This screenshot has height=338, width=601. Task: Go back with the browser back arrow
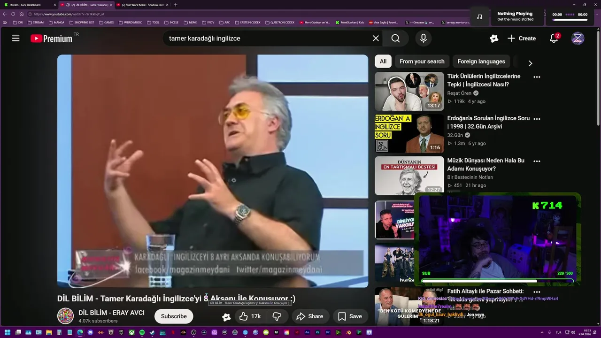(x=5, y=14)
